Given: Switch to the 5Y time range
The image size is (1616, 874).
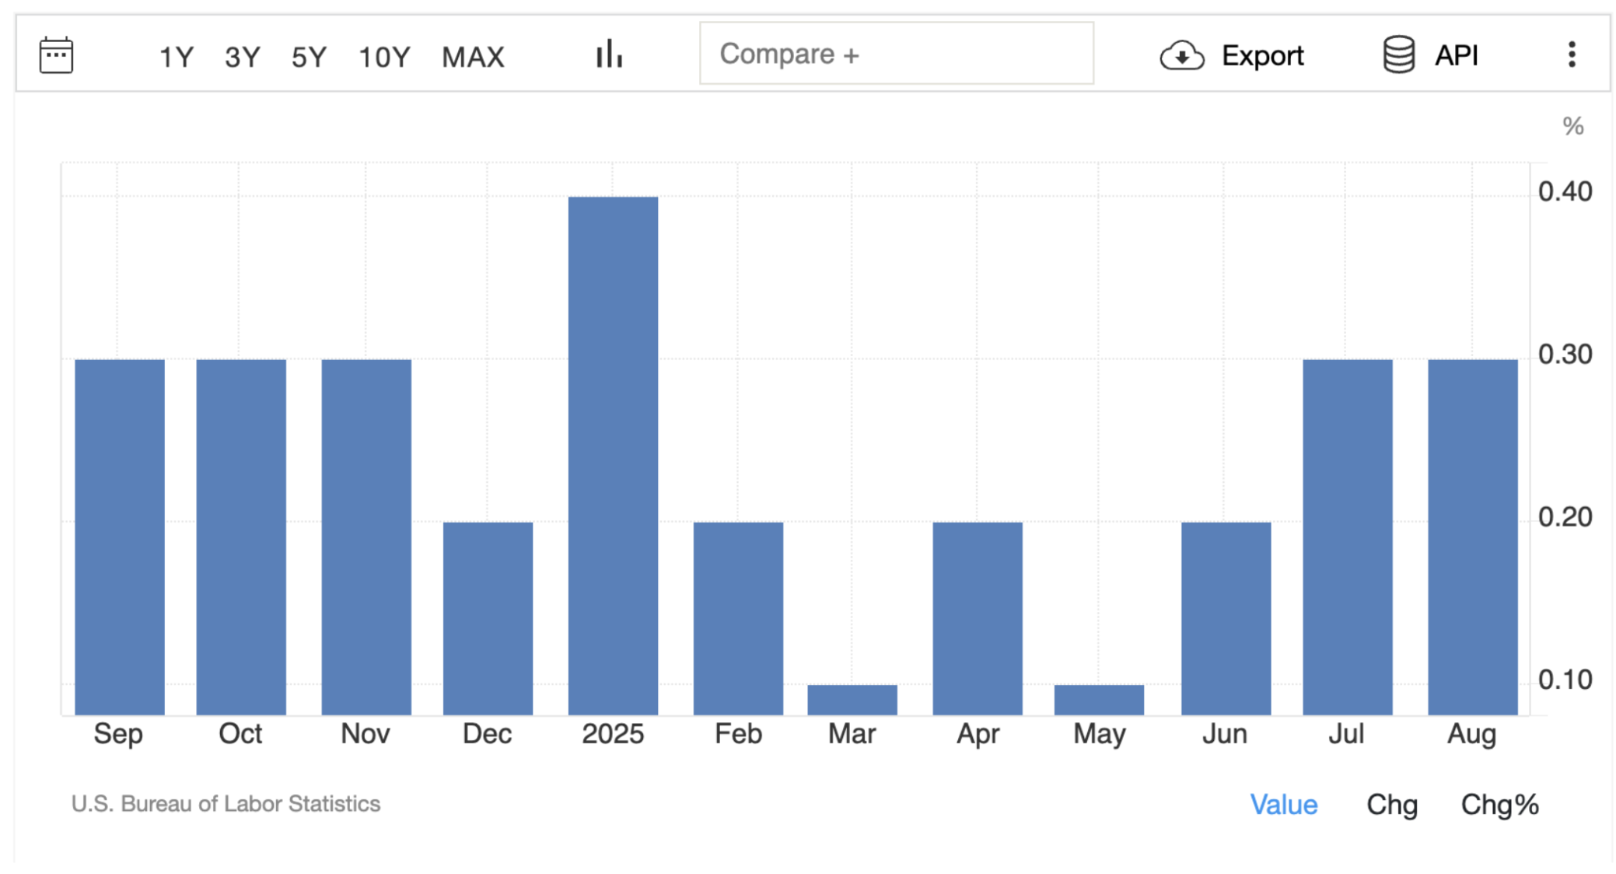Looking at the screenshot, I should click(309, 57).
